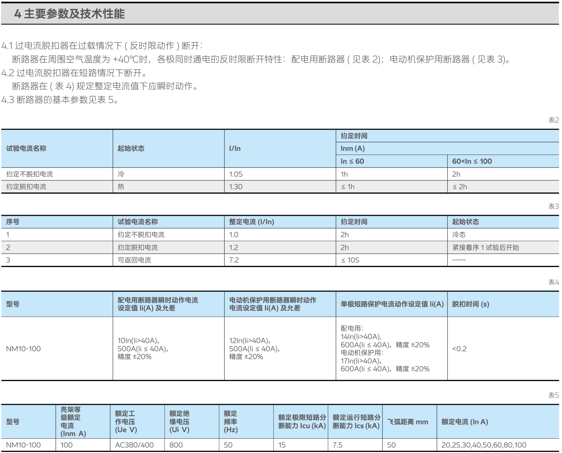This screenshot has height=453, width=562.
Task: Click the "10In(Ii>40A)," text in table 4
Action: pos(138,341)
